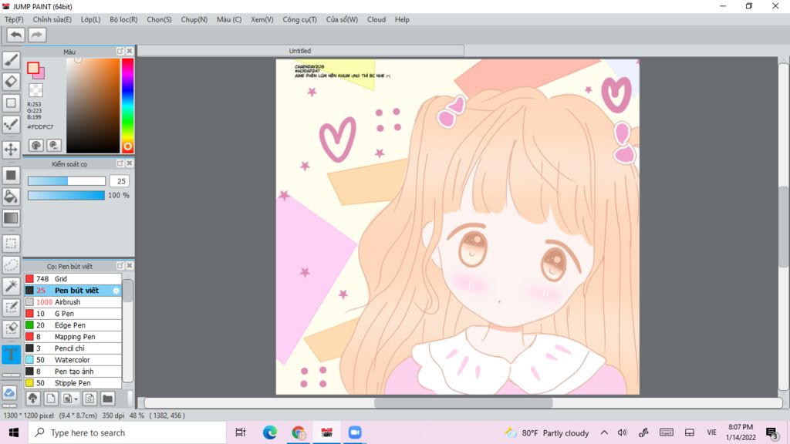790x444 pixels.
Task: Close the Cọ brush panel
Action: pyautogui.click(x=130, y=265)
